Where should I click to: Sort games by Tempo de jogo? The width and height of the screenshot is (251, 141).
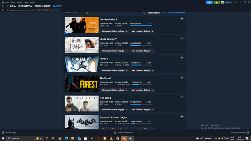click(154, 13)
